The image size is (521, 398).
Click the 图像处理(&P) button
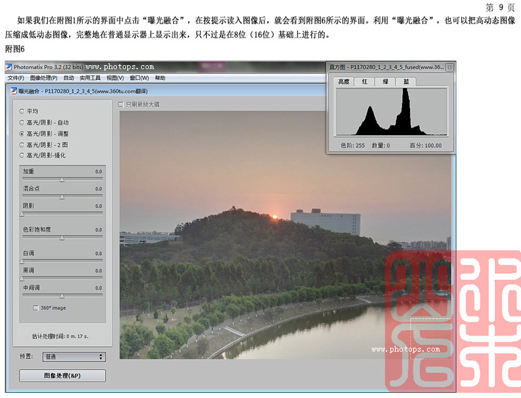point(63,376)
